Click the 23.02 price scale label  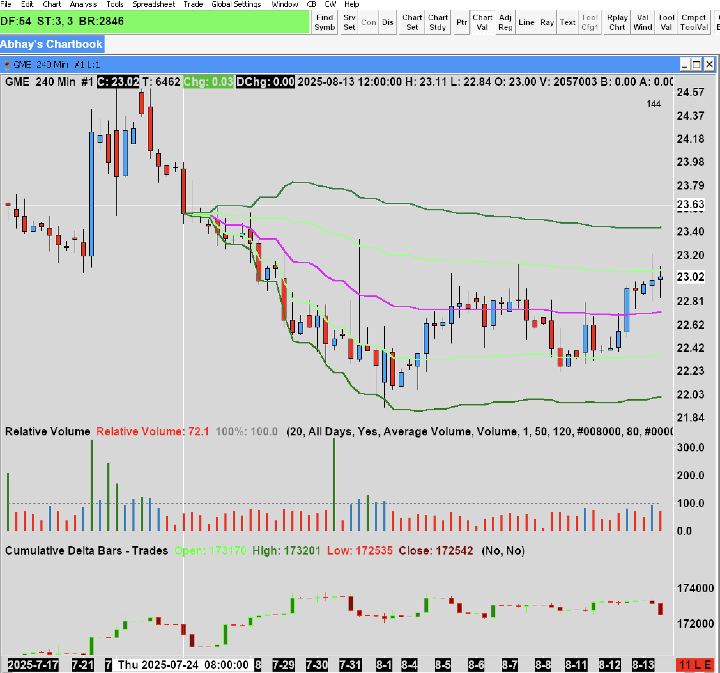pyautogui.click(x=690, y=277)
